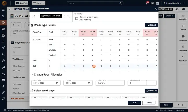Screen dimensions: 188x112
Task: Go back with the left arrow
Action: click(10, 9)
